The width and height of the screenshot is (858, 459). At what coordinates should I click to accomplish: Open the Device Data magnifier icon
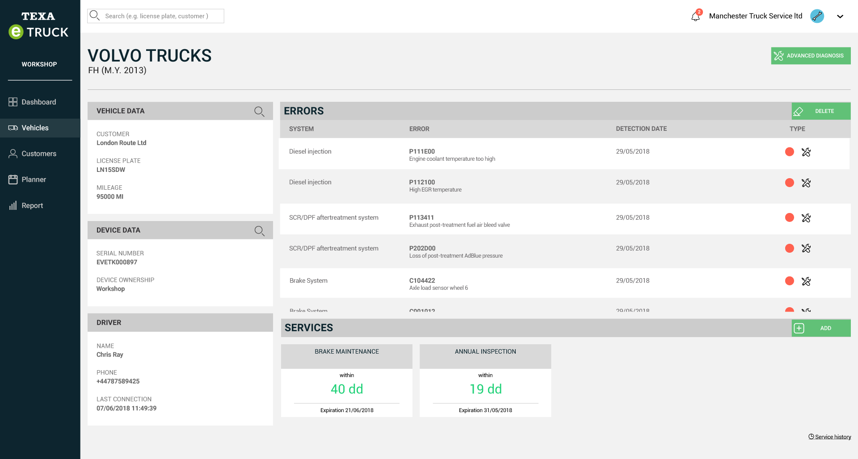(259, 230)
